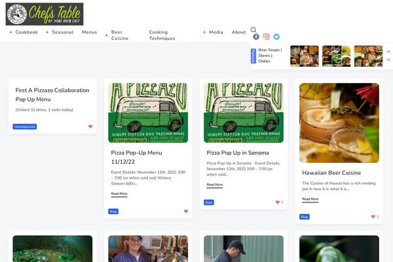Click the Uncategorized category tag
Screen dimensions: 393x262
point(25,126)
